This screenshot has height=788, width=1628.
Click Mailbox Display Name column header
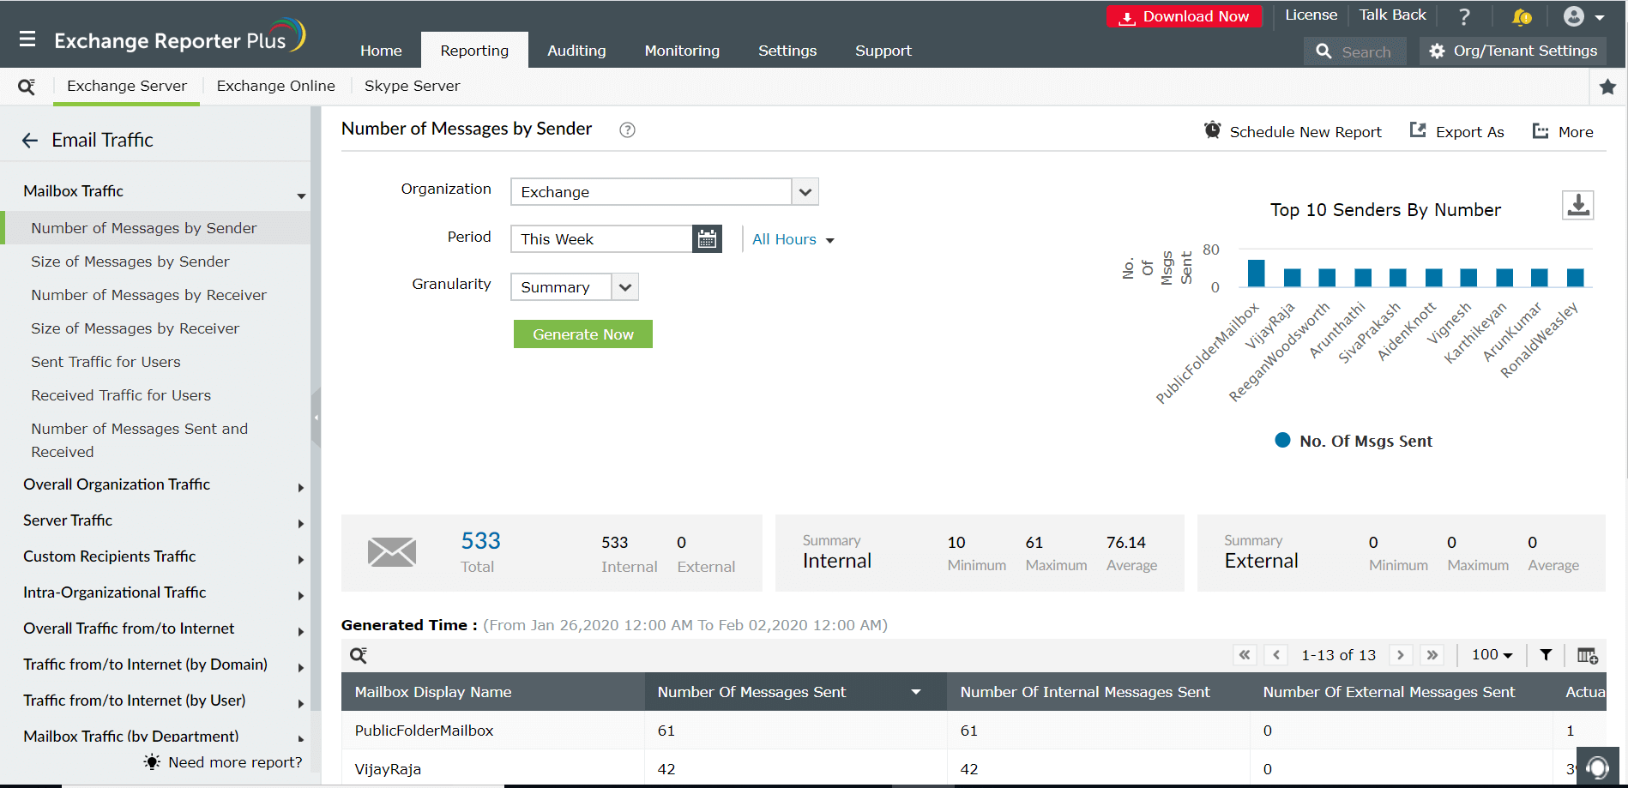coord(493,692)
